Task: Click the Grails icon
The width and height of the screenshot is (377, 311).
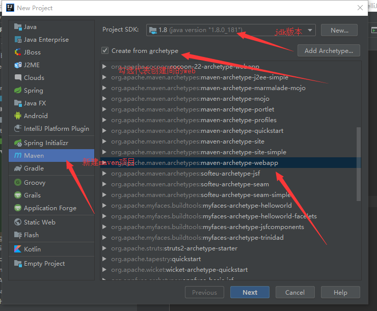Action: coord(18,195)
